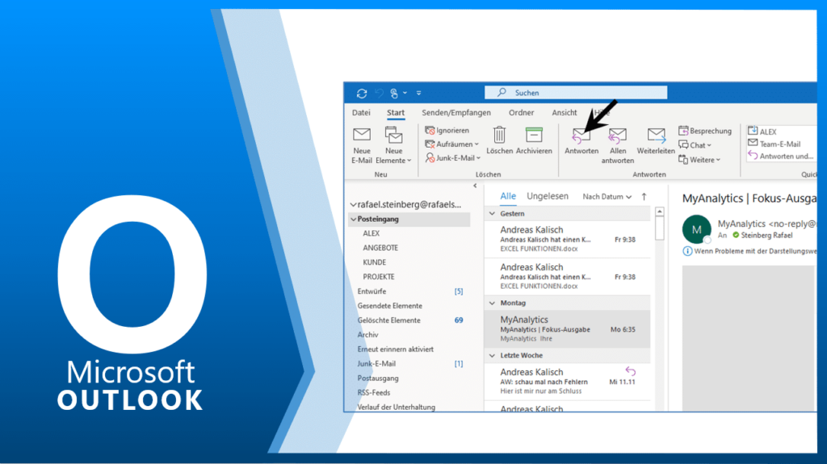Create a Neue E-Mail

click(x=362, y=145)
